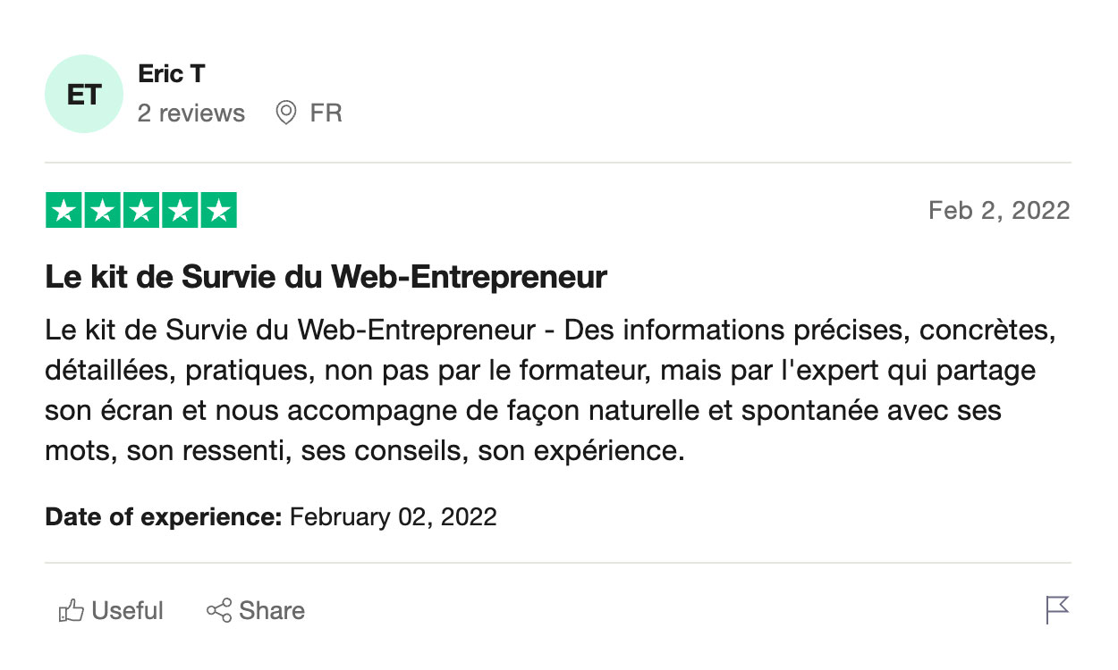The height and width of the screenshot is (670, 1118).
Task: Select the FR country label
Action: pos(326,113)
